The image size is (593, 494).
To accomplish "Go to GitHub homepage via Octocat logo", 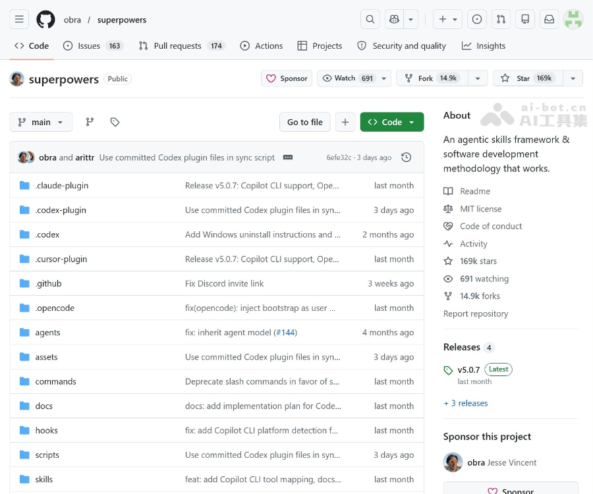I will 45,19.
